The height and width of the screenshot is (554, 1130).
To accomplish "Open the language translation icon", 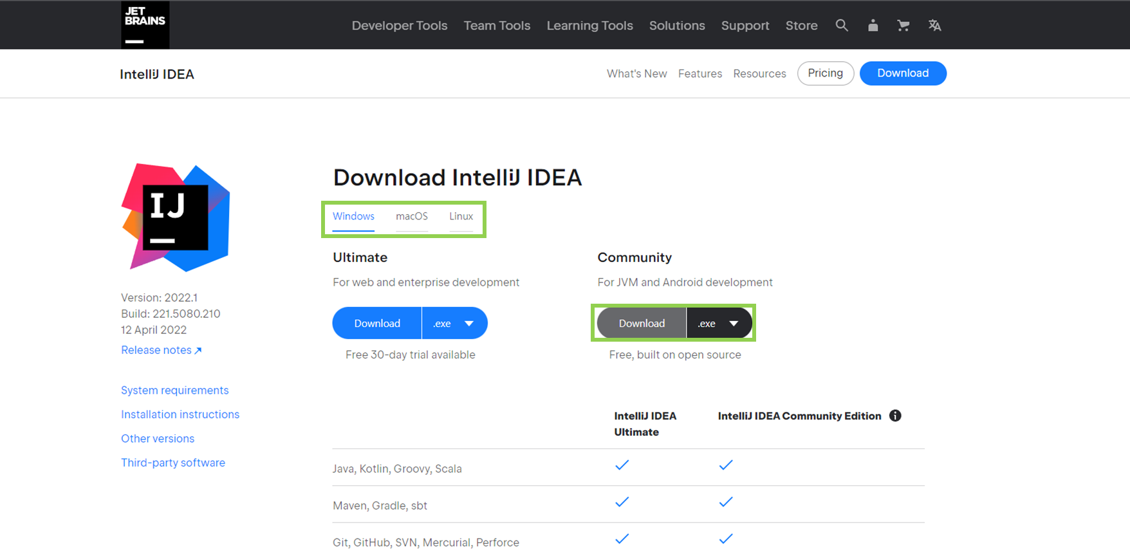I will click(x=934, y=25).
